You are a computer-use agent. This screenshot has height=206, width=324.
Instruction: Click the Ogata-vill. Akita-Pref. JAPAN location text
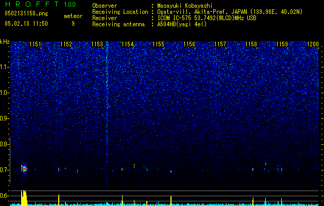point(230,12)
